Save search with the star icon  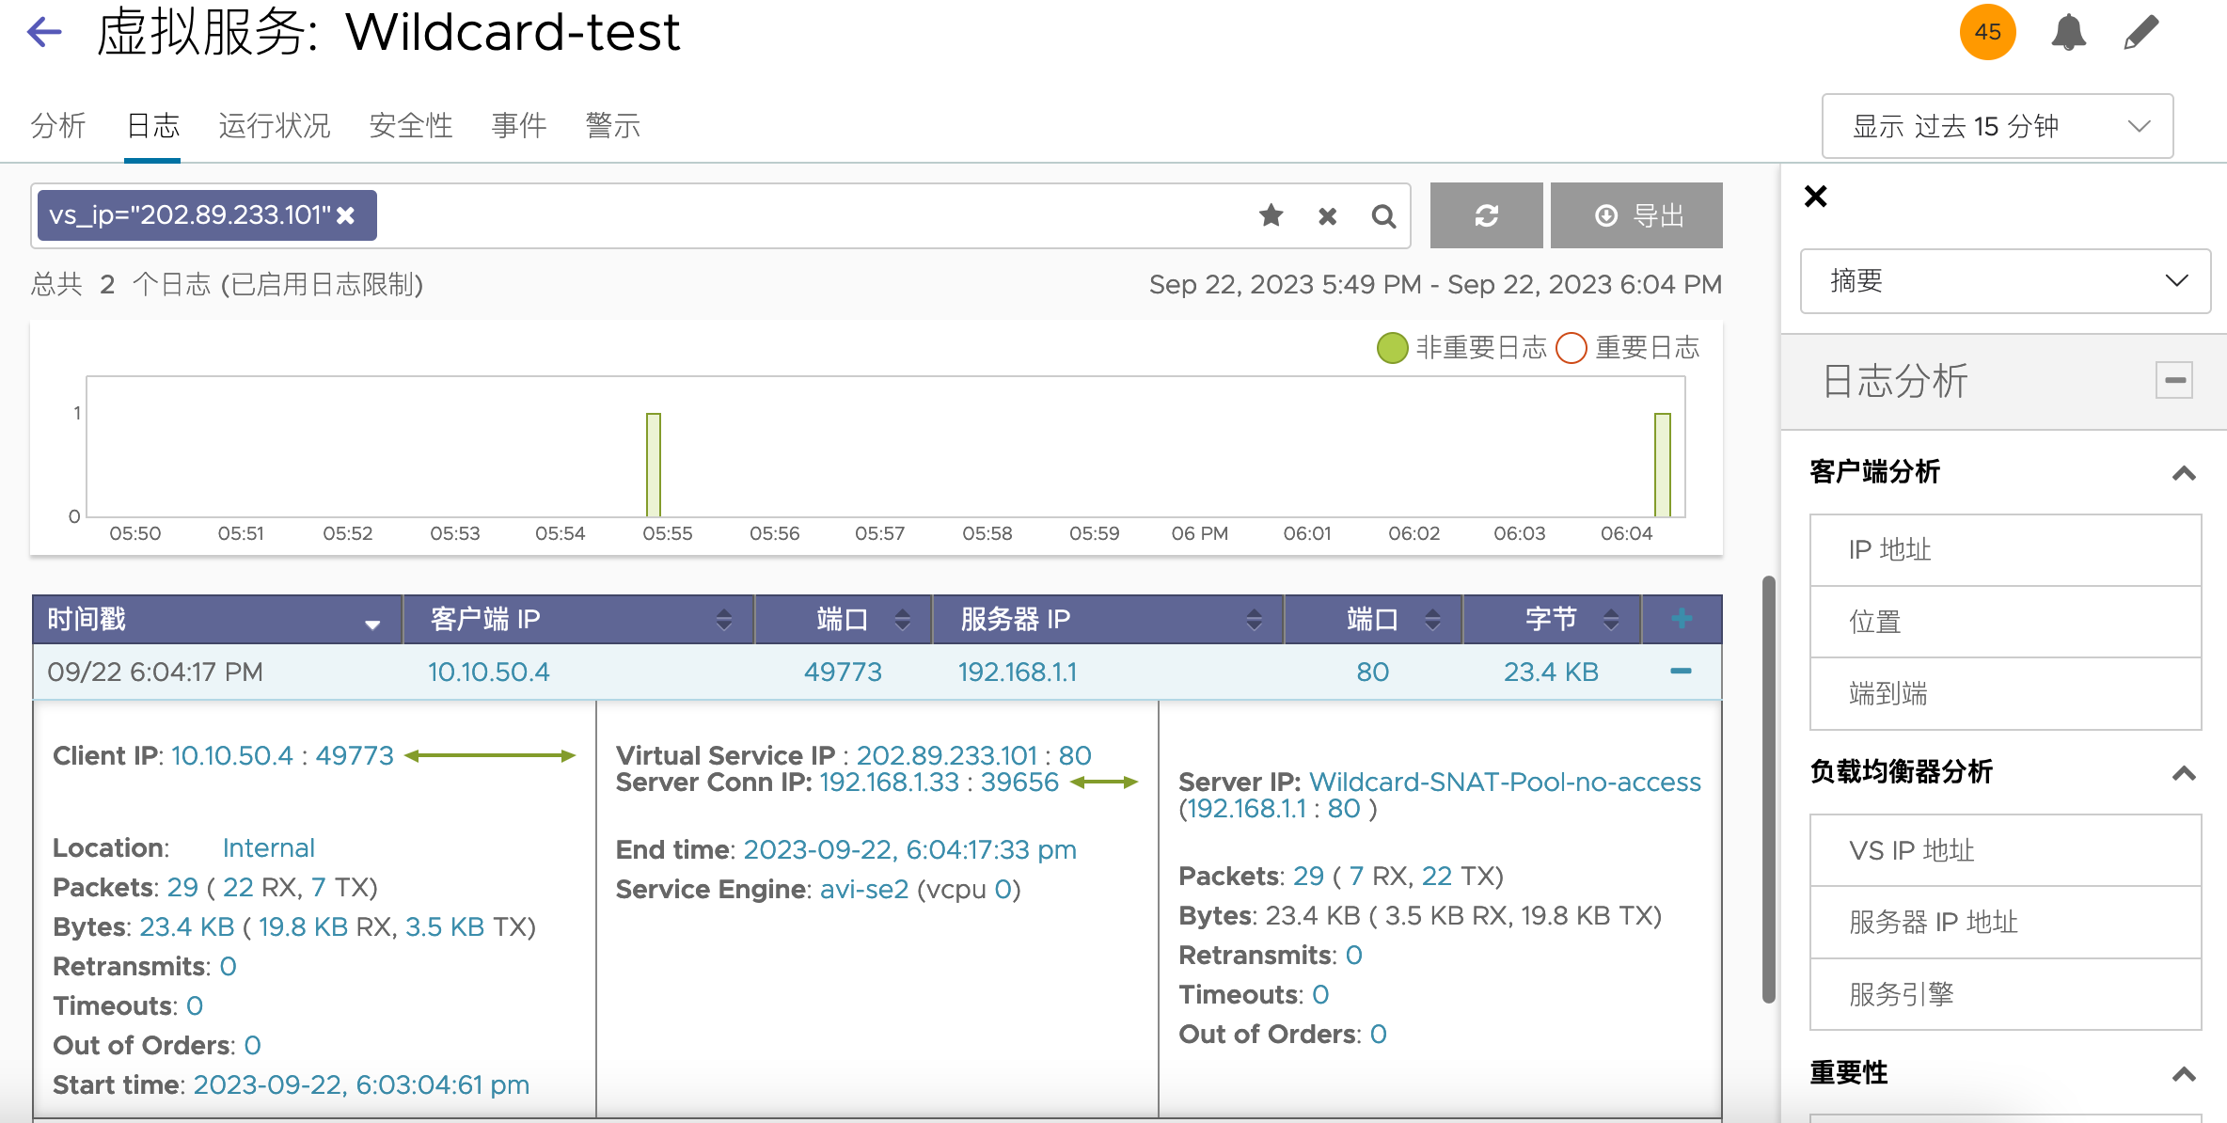pyautogui.click(x=1271, y=215)
